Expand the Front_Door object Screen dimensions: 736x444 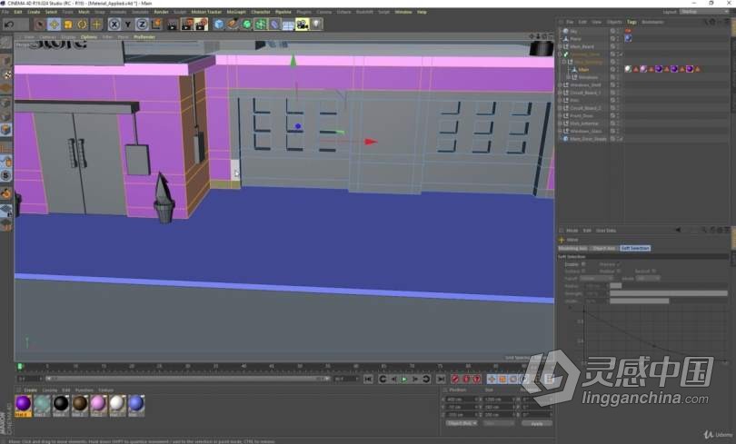coord(560,116)
